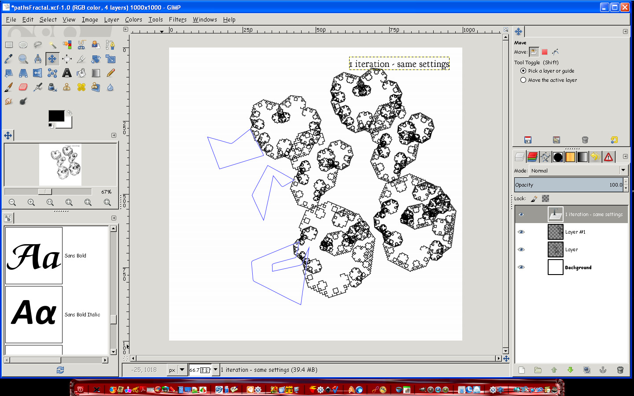The image size is (634, 396).
Task: Select the Align tool
Action: coord(67,59)
